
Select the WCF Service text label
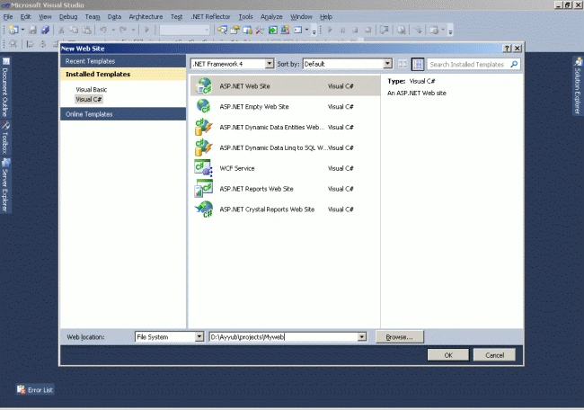coord(237,168)
